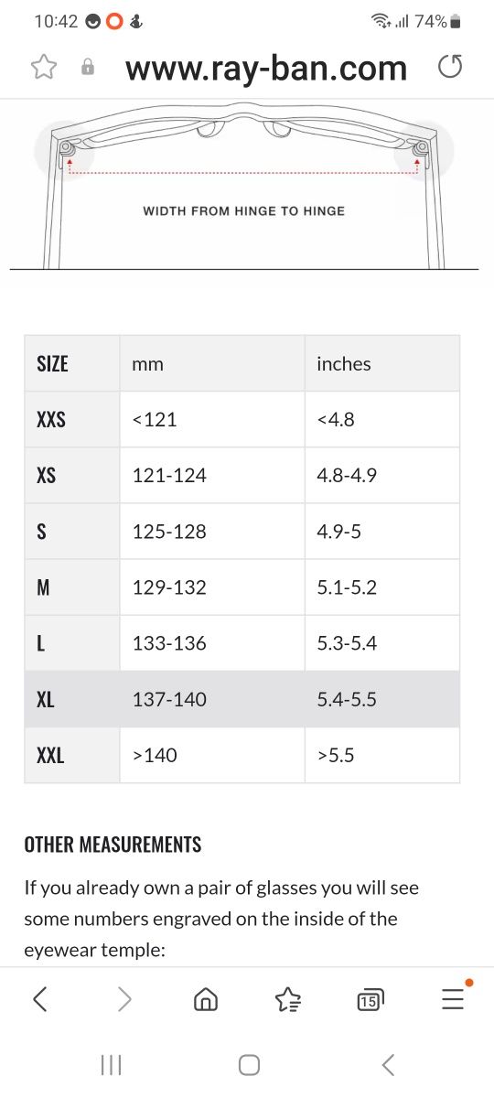Open the browser hamburger menu
The width and height of the screenshot is (494, 1098).
click(x=453, y=997)
